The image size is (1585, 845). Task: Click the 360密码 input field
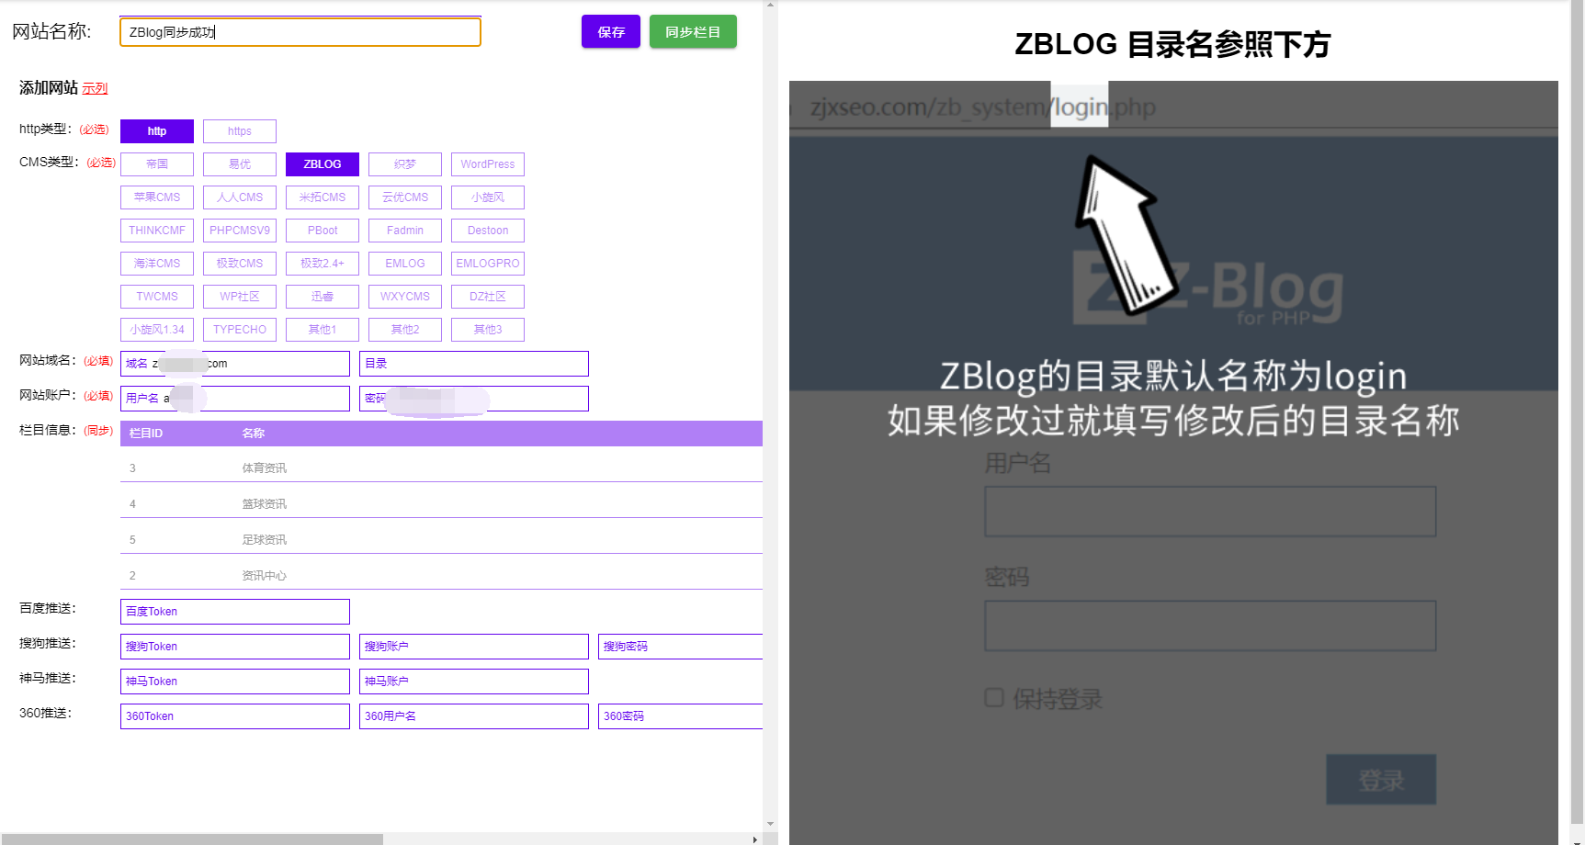[x=681, y=716]
